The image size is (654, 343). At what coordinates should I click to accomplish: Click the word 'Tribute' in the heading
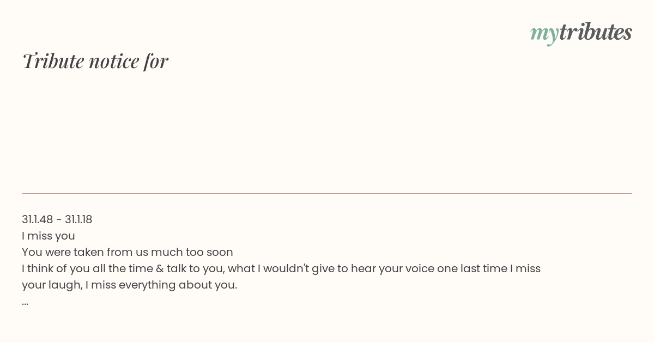[53, 61]
